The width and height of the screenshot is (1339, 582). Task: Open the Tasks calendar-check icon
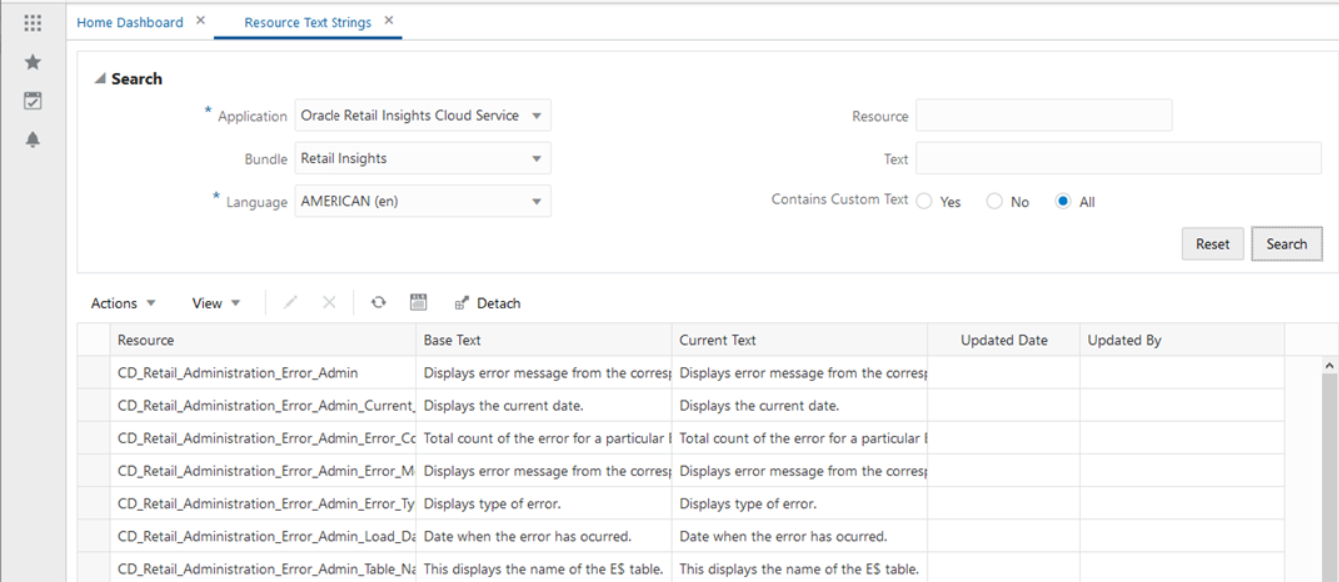[32, 101]
